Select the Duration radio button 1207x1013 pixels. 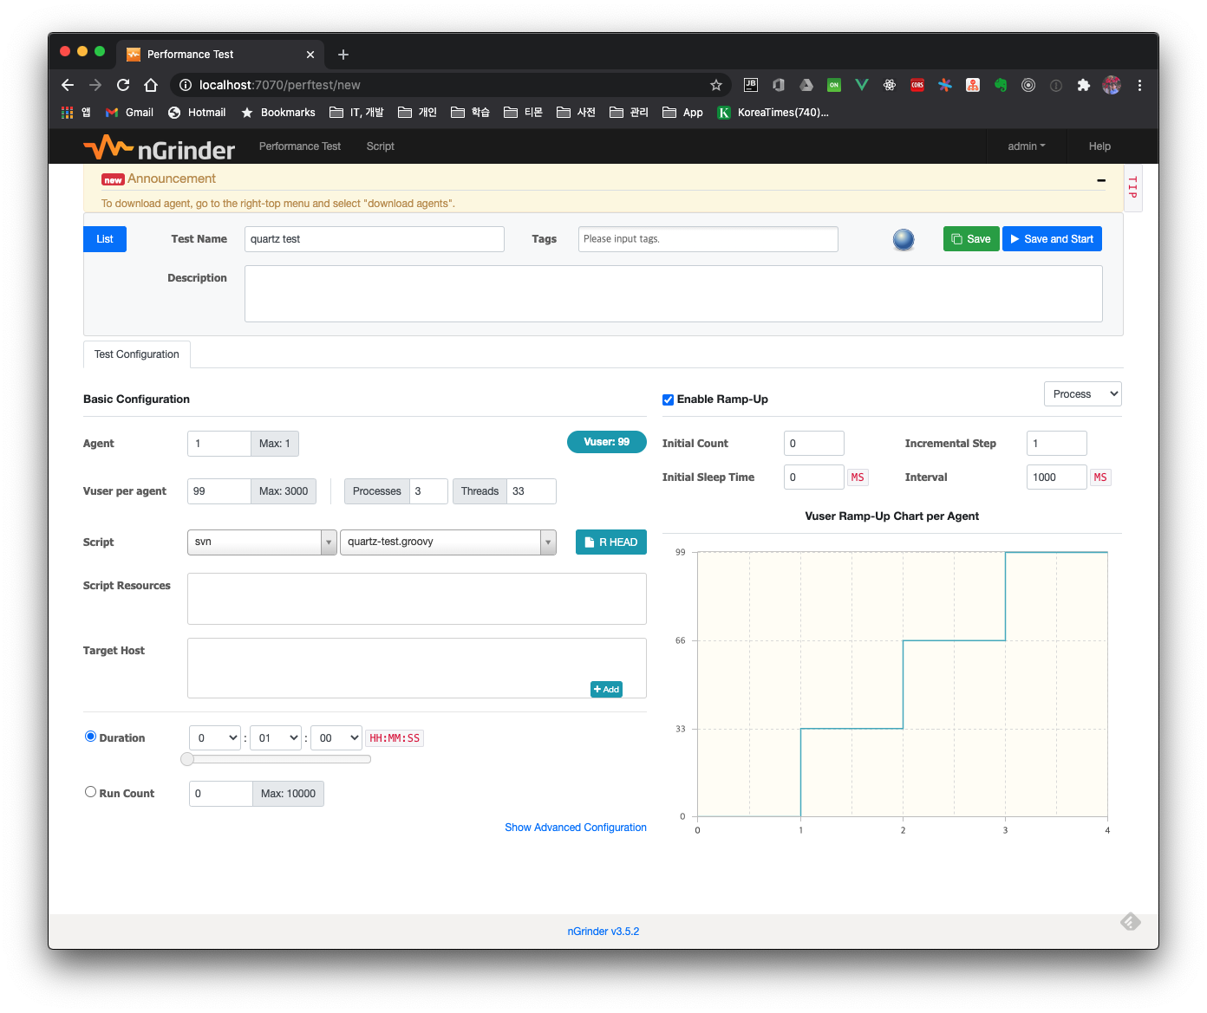pos(90,737)
